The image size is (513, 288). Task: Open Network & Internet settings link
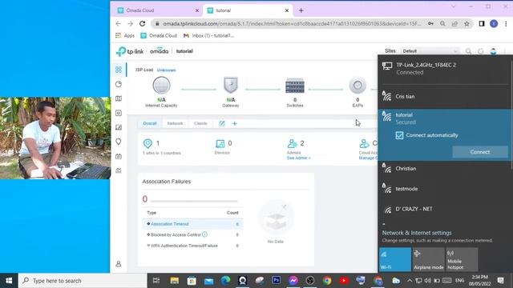(x=417, y=233)
